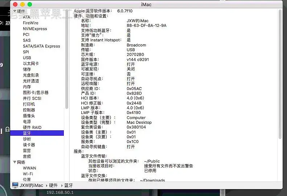
Task: Click the composite class value 0x380104
Action: pyautogui.click(x=136, y=127)
